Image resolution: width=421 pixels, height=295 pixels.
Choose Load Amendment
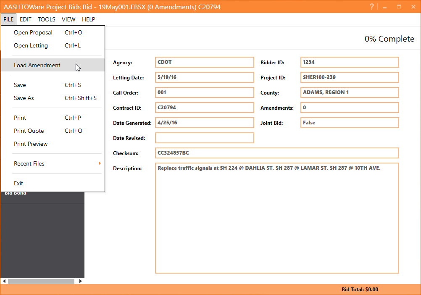click(37, 65)
